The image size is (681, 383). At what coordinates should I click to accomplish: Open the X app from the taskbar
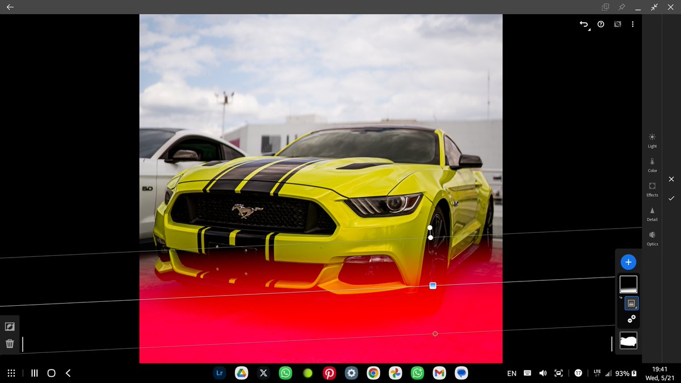(263, 373)
